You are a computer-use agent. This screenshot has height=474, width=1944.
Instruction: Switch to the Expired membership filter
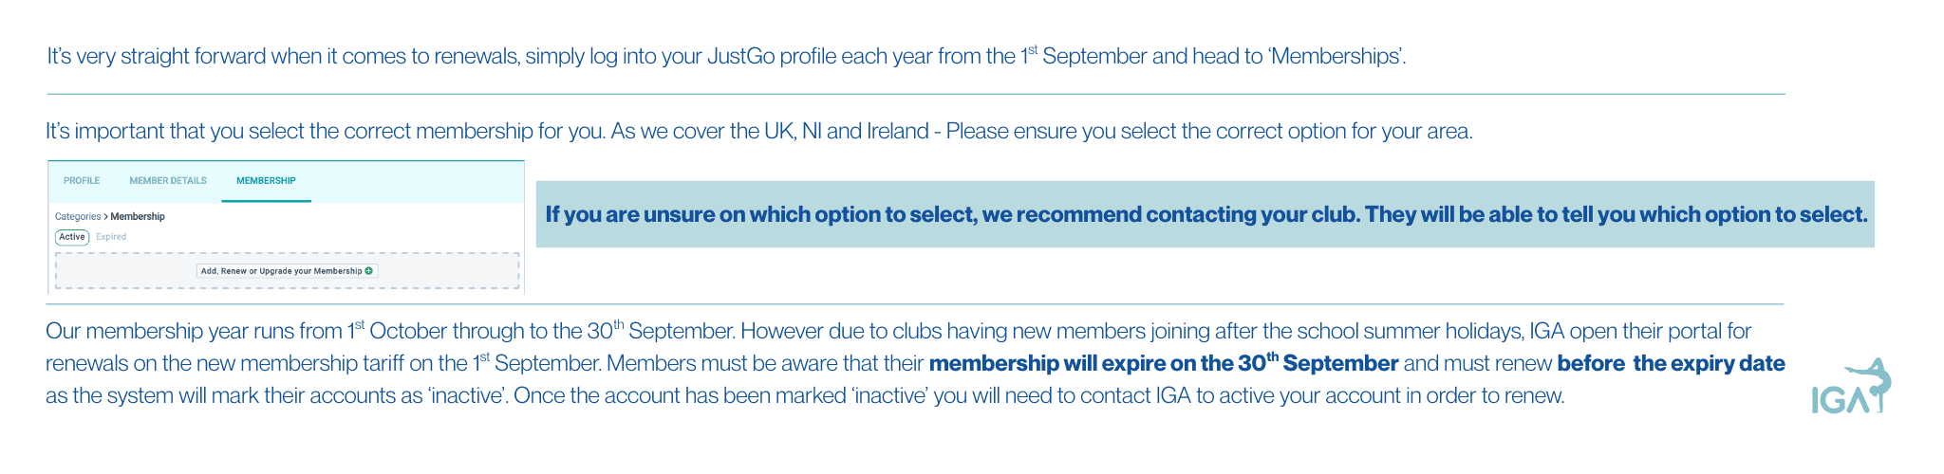[x=111, y=237]
